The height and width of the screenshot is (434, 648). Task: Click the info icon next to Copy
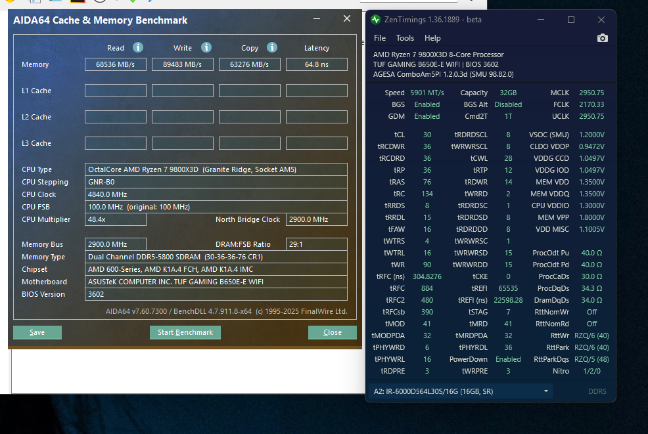point(271,47)
